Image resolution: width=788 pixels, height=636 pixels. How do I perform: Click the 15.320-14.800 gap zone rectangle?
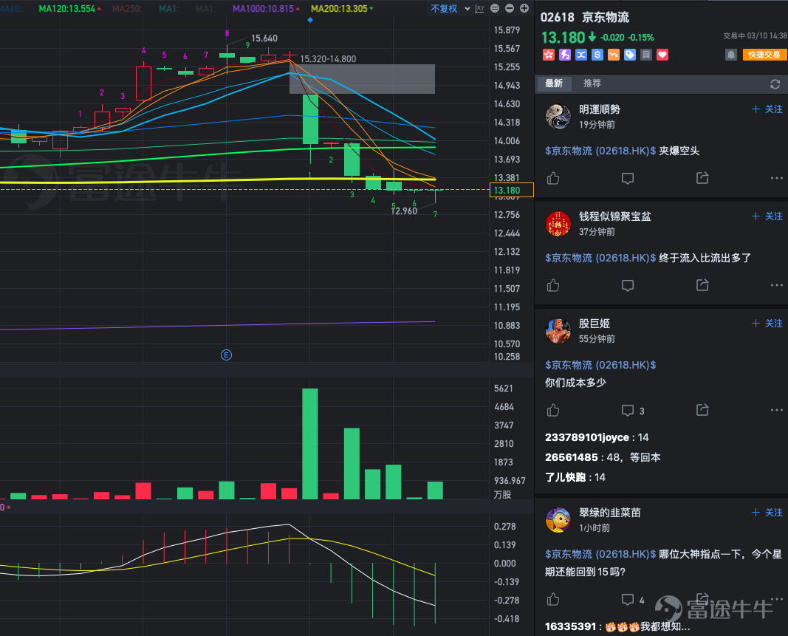click(x=362, y=79)
